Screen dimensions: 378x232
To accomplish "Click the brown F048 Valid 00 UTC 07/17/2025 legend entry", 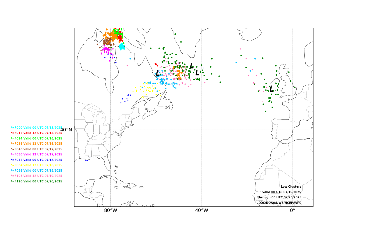I will click(x=36, y=149).
